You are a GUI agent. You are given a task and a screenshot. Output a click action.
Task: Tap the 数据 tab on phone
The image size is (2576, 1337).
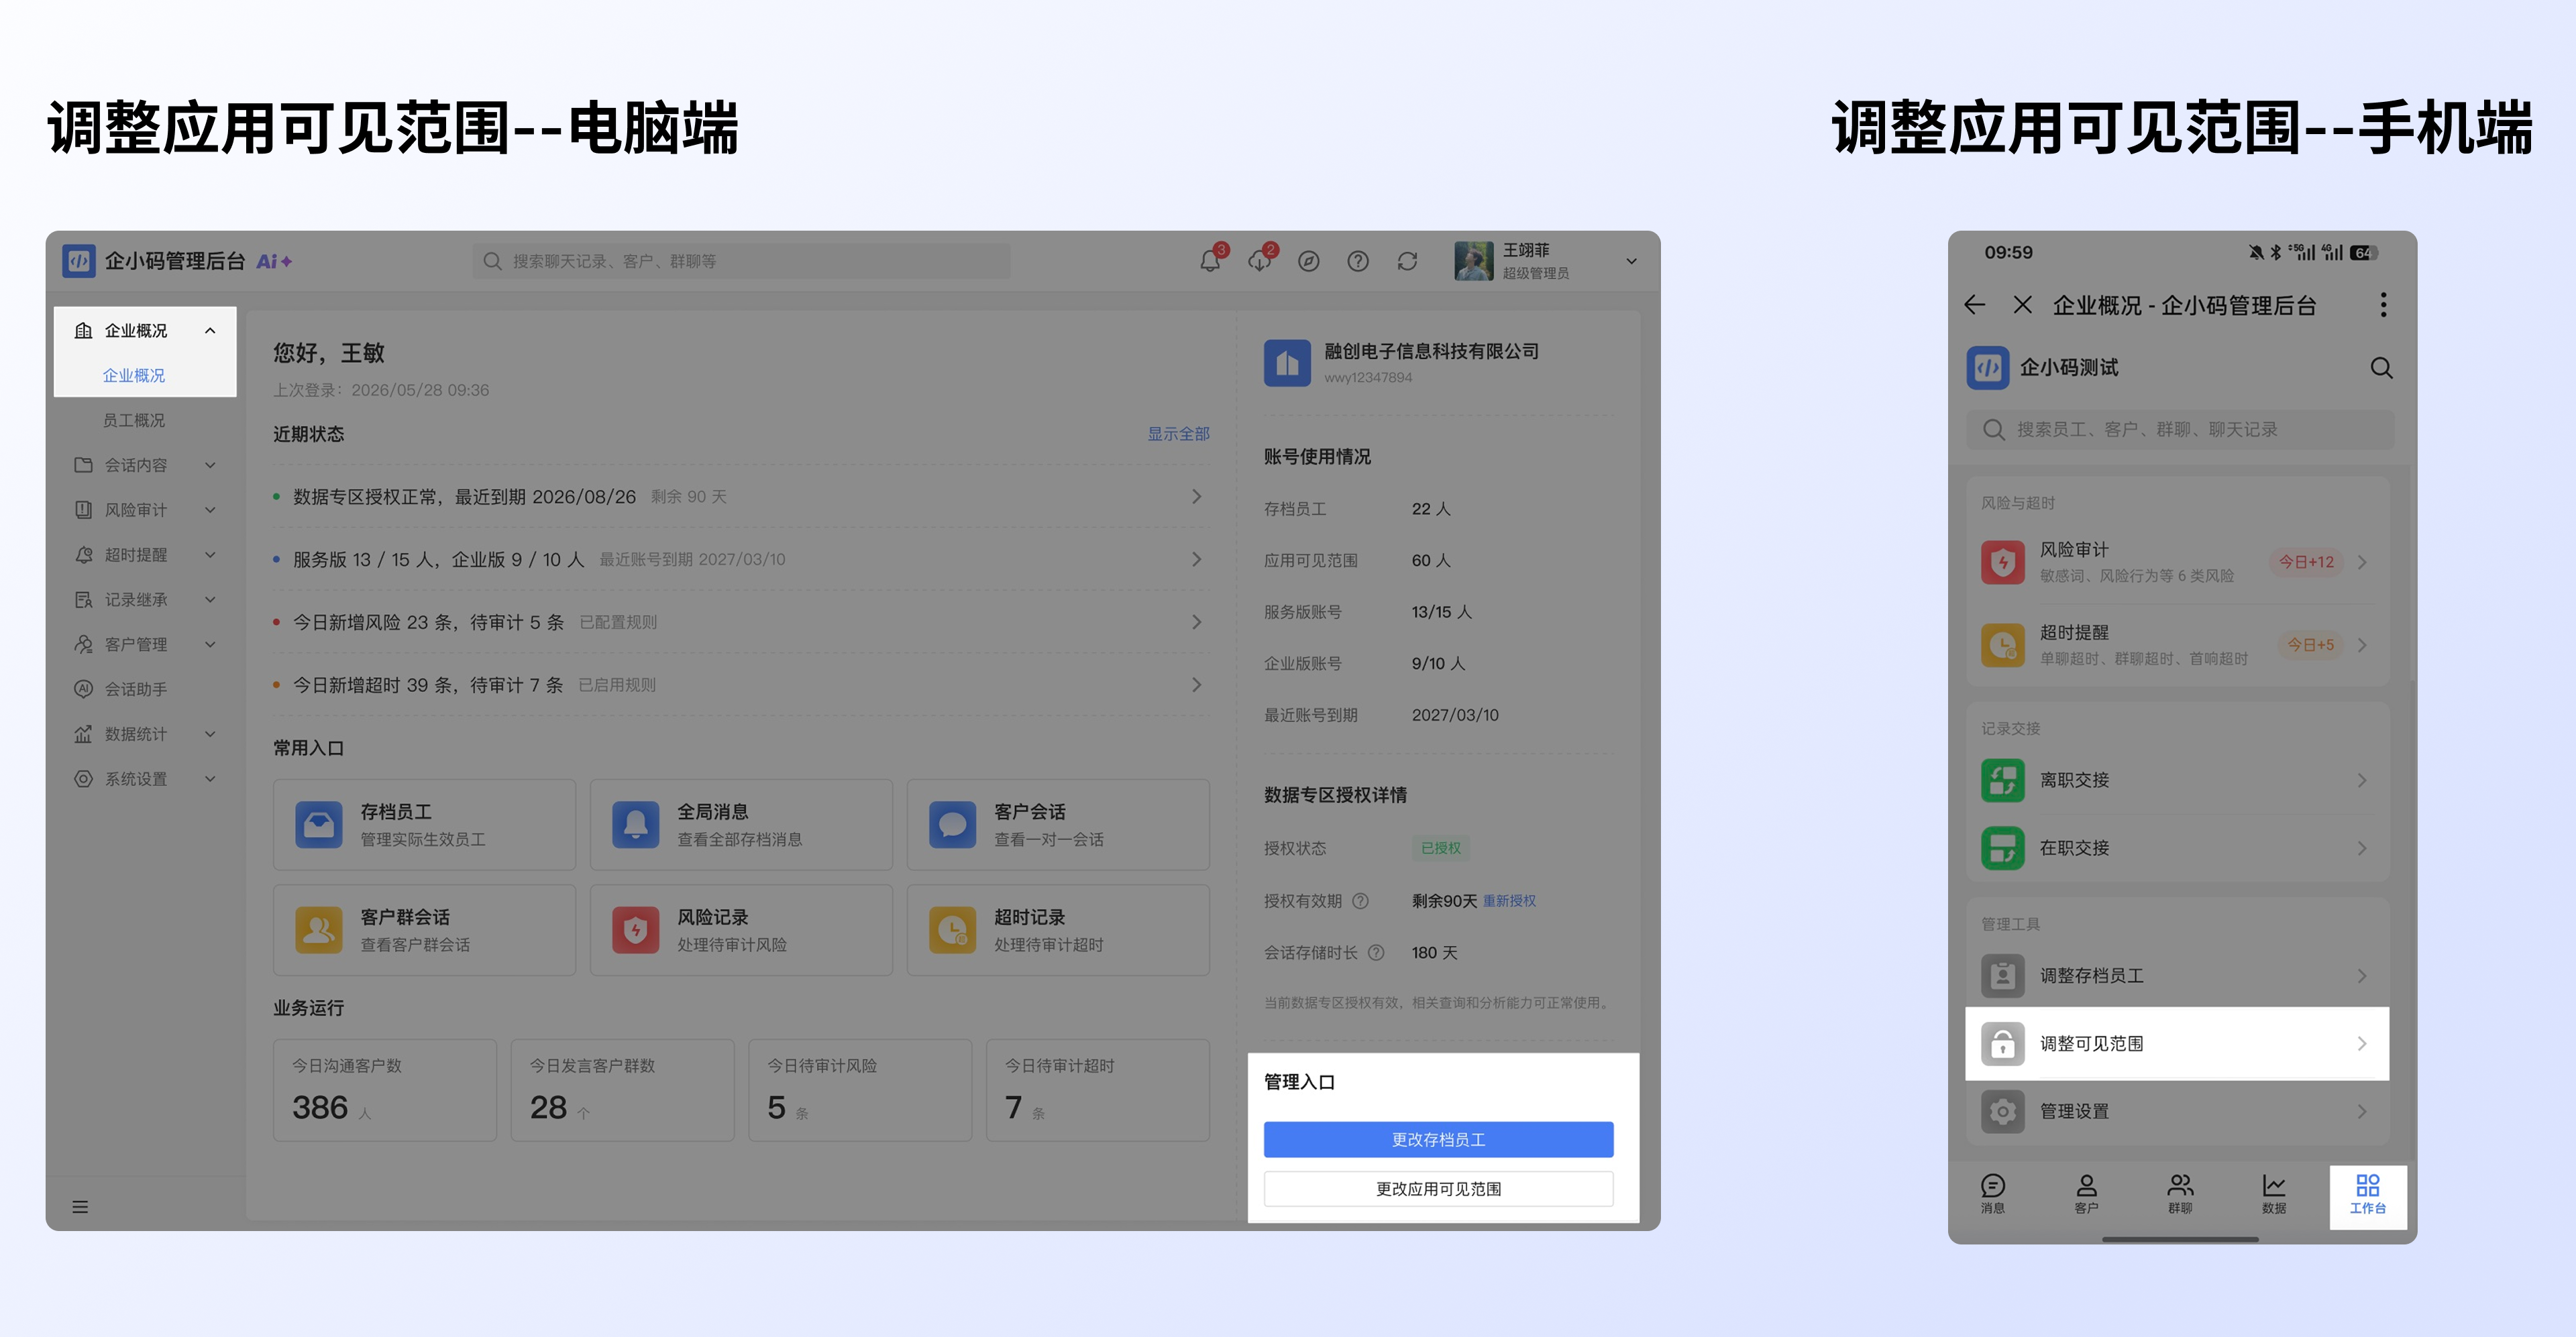(x=2274, y=1194)
